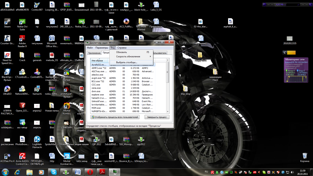Open QIP 2012 desktop icon
313x176 pixels.
coord(97,141)
